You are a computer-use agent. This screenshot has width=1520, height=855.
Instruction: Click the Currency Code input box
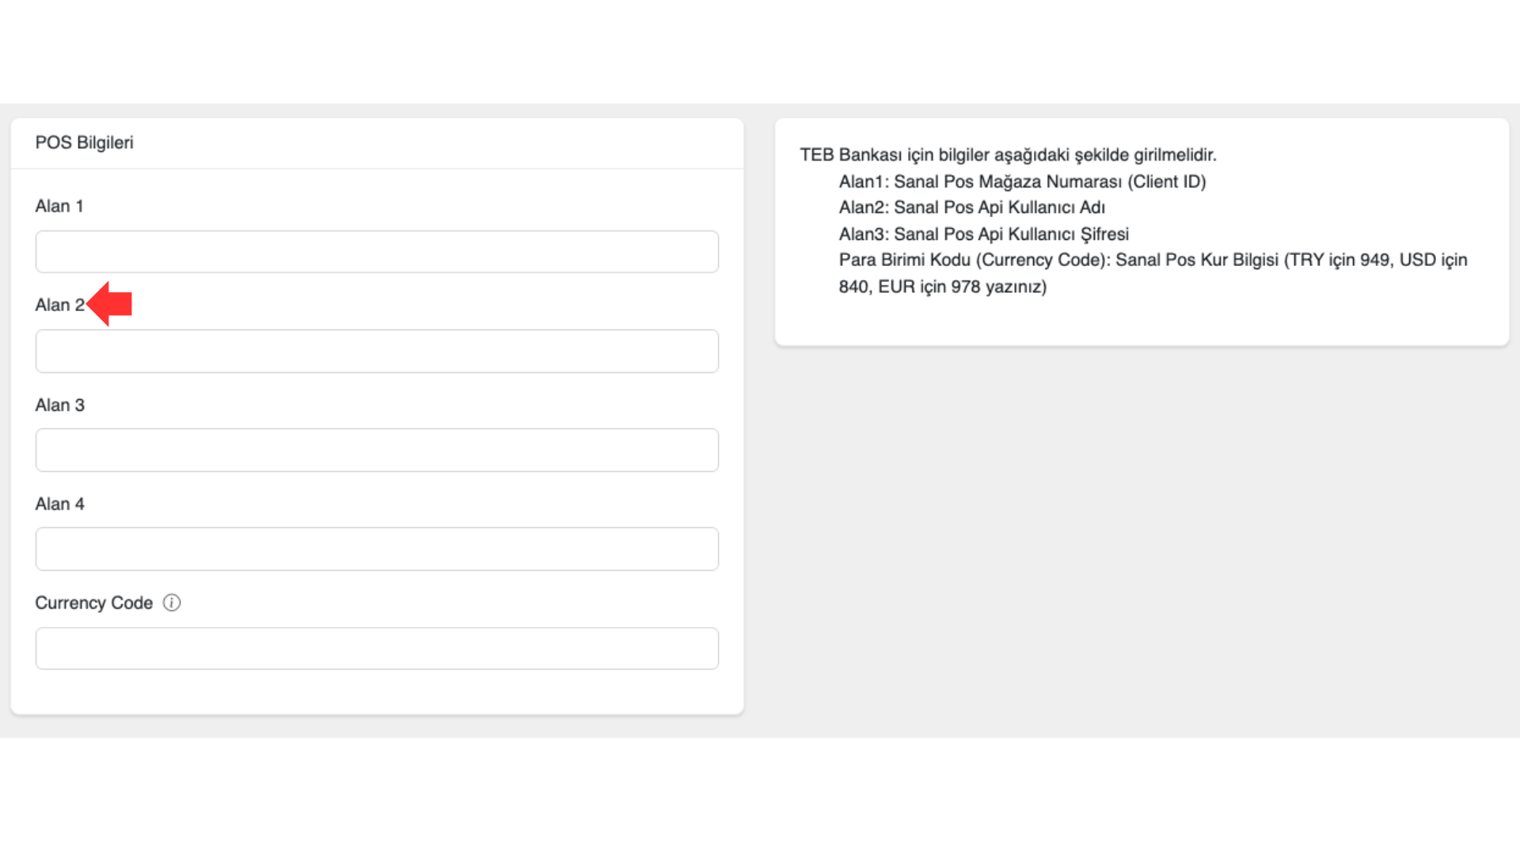pos(377,649)
